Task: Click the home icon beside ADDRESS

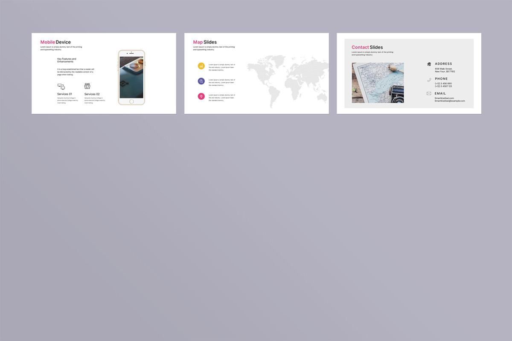Action: click(429, 64)
